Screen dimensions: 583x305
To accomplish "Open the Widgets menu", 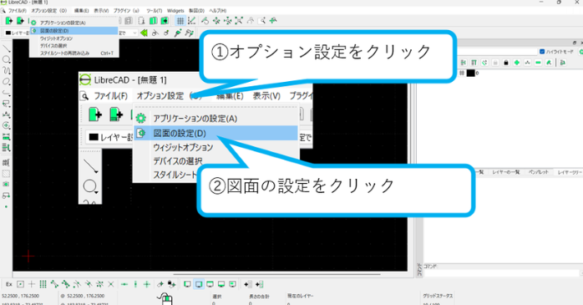I will pyautogui.click(x=175, y=10).
